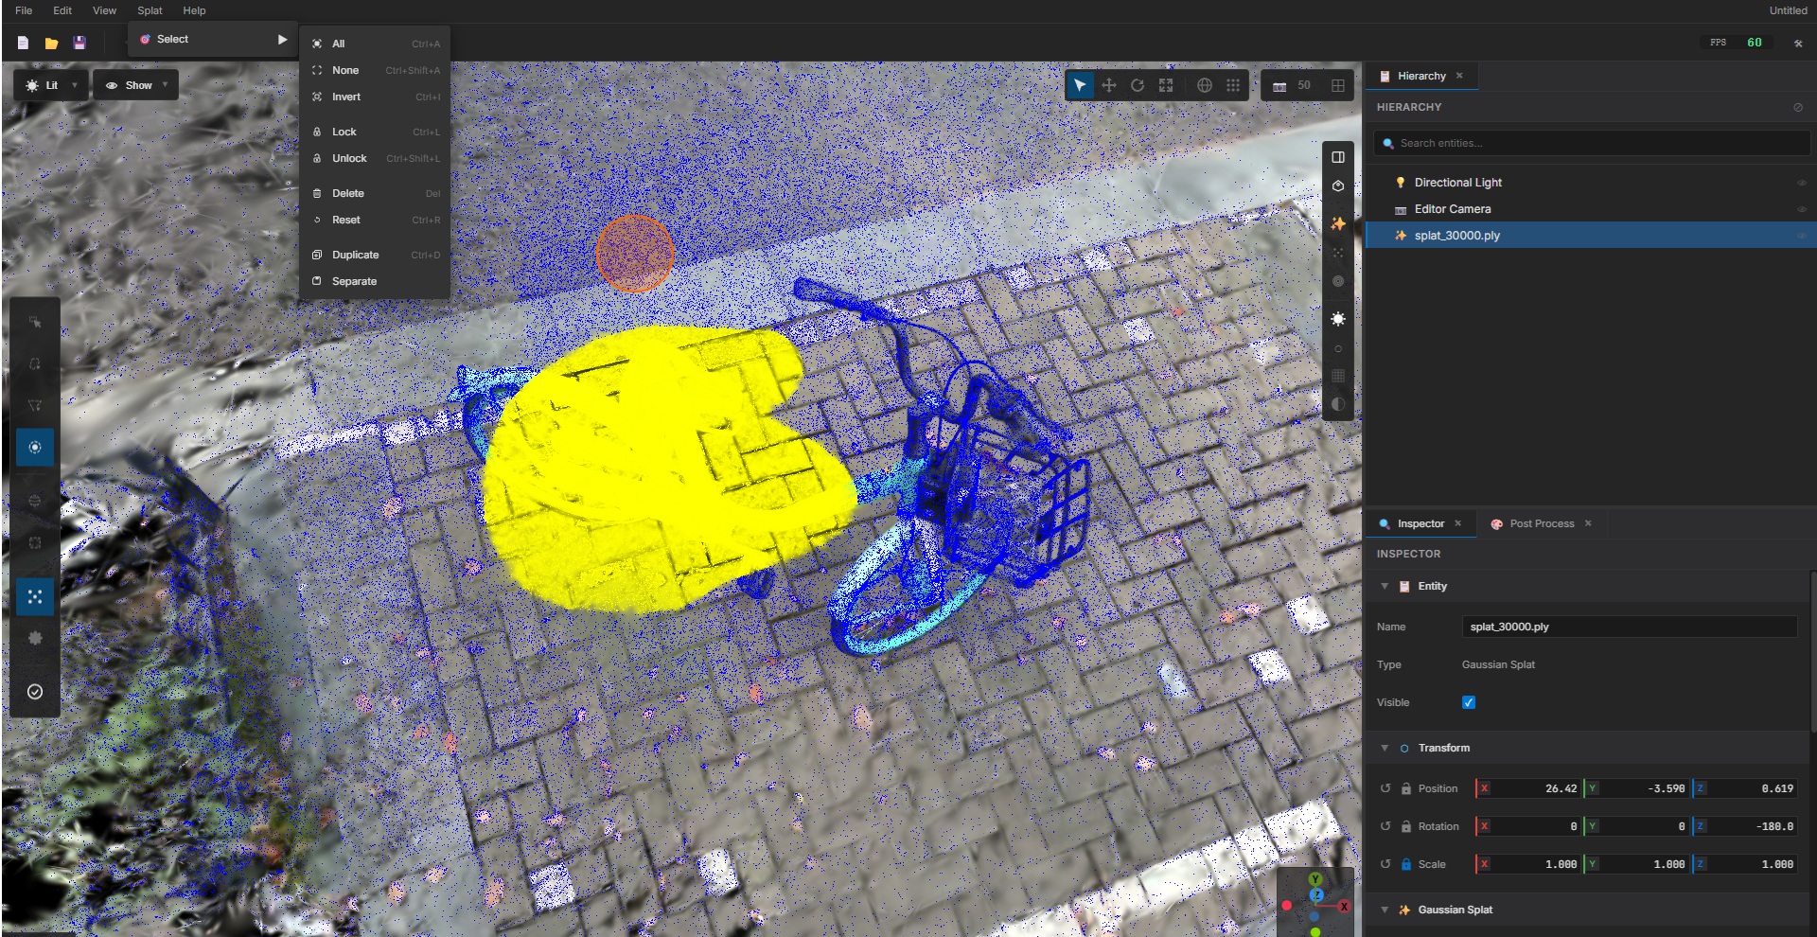Select the lasso selection tool

tap(35, 364)
